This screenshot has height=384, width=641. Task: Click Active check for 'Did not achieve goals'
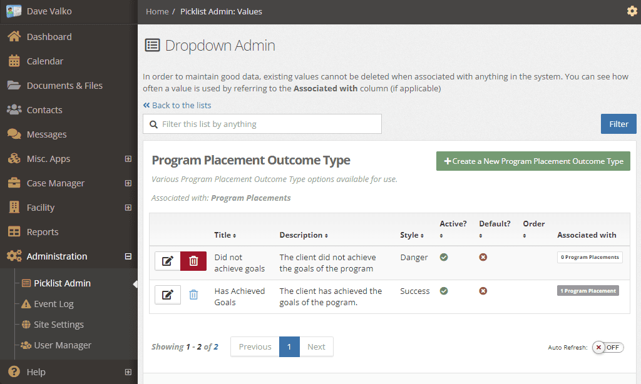444,257
